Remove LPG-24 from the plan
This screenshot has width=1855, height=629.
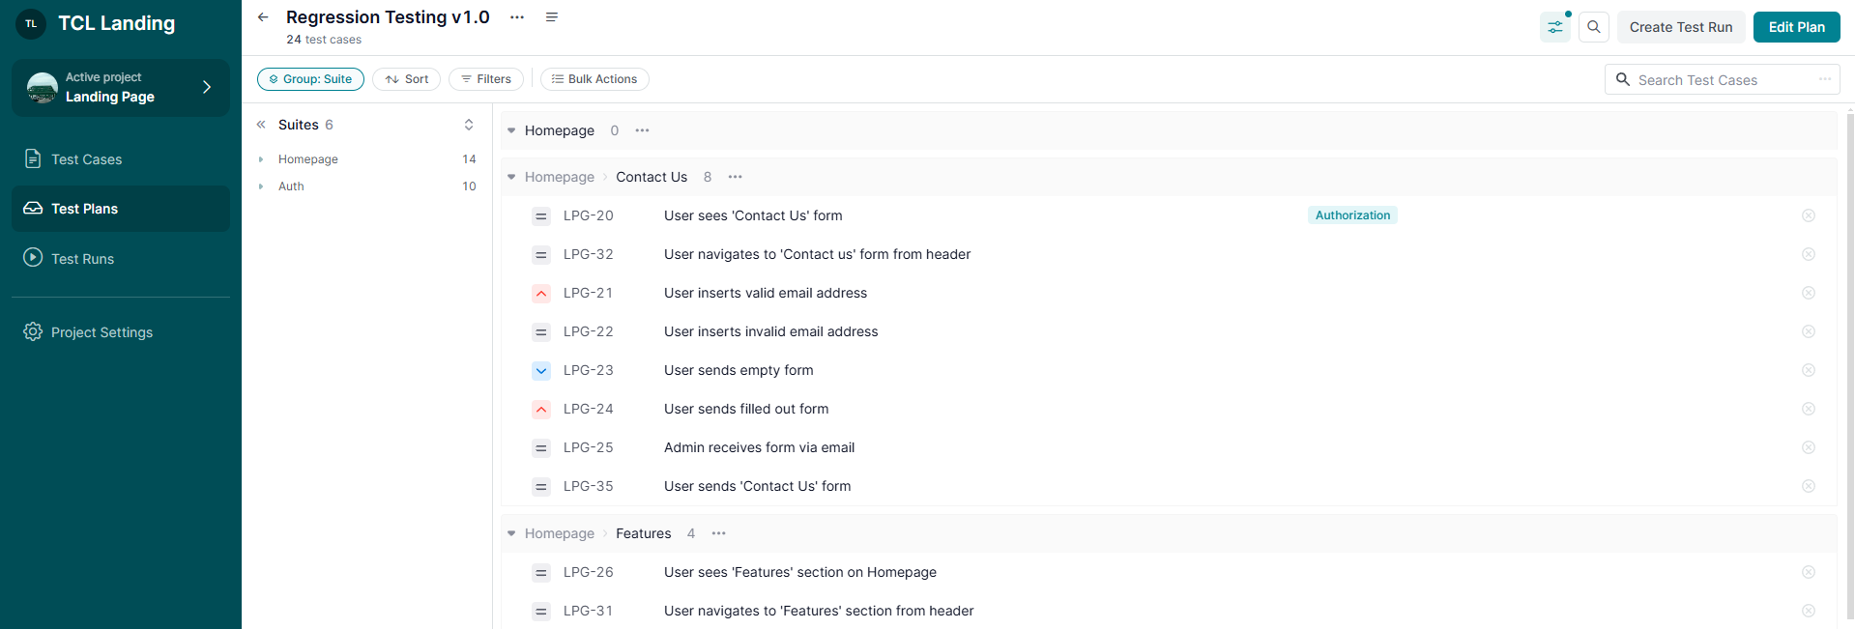1809,409
